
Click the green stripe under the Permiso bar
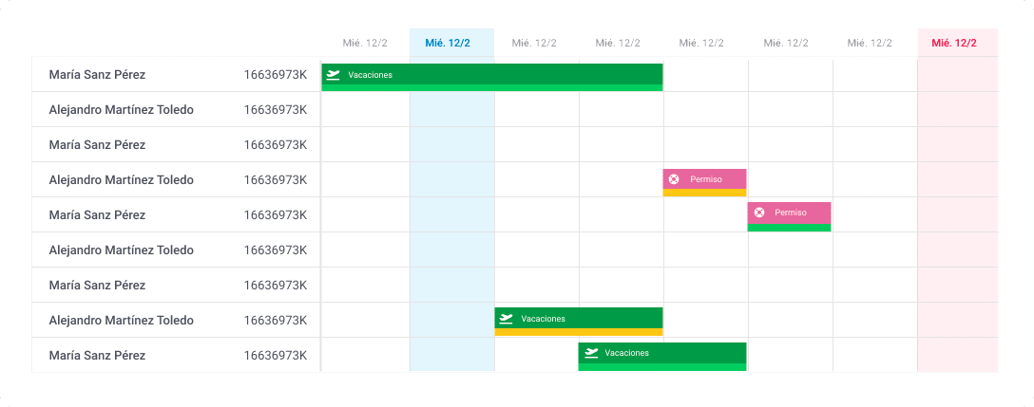(x=790, y=228)
